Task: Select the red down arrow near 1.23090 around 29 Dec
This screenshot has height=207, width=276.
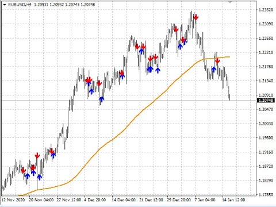Action: (x=176, y=29)
